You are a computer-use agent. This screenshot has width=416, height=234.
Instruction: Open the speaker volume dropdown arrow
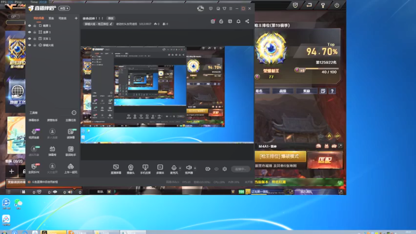tap(195, 168)
